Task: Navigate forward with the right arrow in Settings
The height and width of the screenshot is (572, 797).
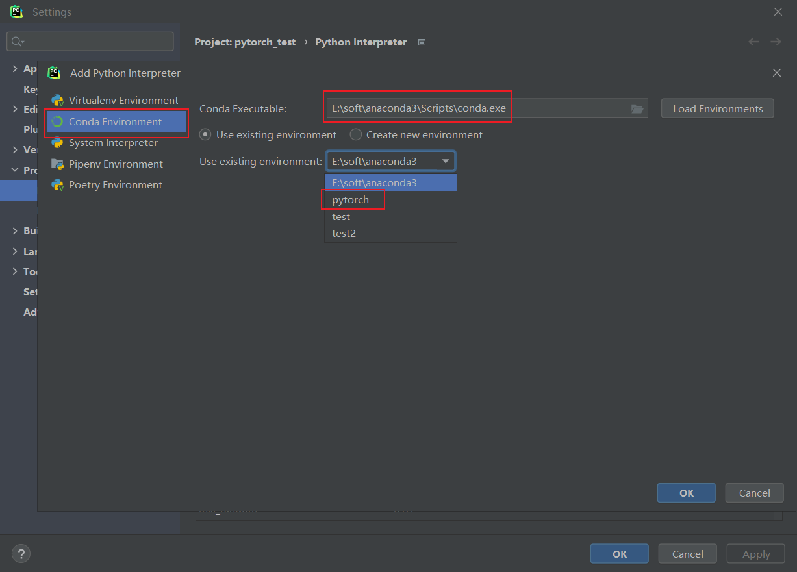Action: (776, 42)
